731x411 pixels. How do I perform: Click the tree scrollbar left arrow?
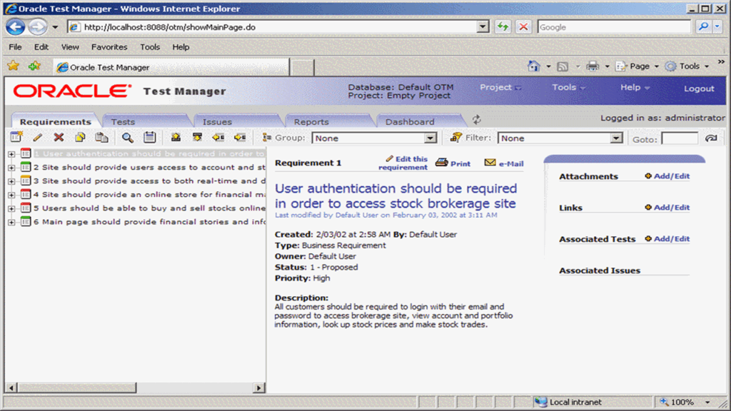click(x=11, y=387)
